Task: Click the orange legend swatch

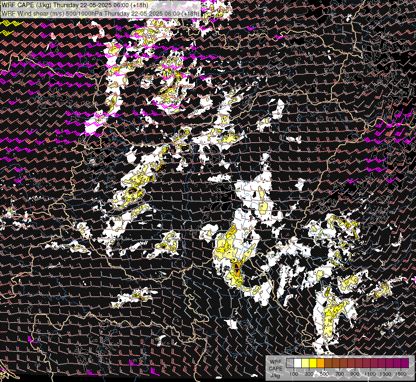Action: tap(321, 363)
